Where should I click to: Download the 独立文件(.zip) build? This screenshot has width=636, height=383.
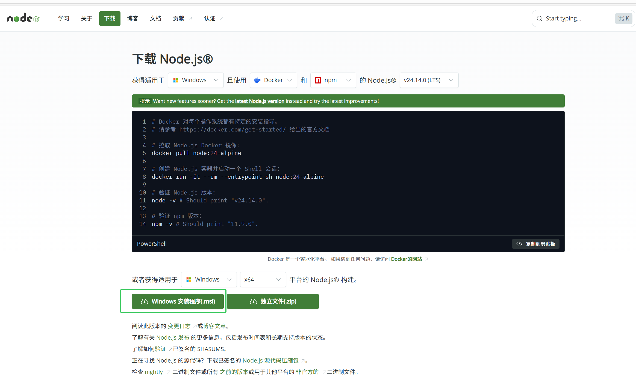pos(273,301)
